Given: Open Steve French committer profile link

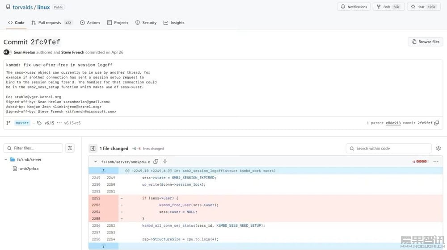Looking at the screenshot, I should click(x=73, y=52).
